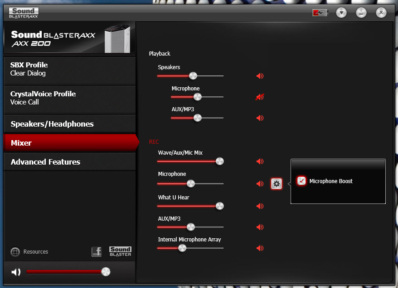Close the Sound Blaster Axx window
398x288 pixels.
click(381, 12)
